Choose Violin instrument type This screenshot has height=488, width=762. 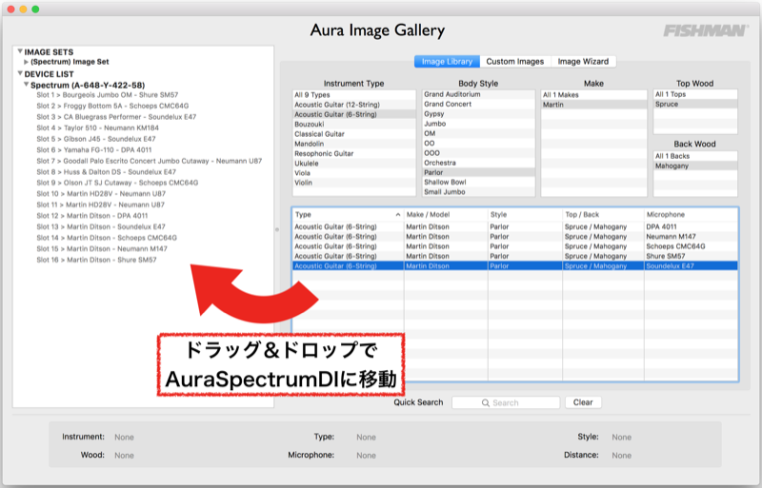[353, 183]
